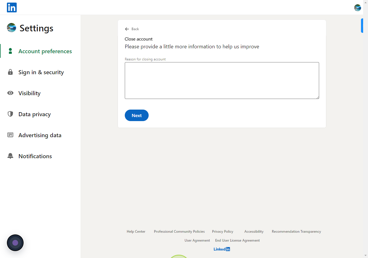Open the purple assistant bubble

click(x=15, y=243)
